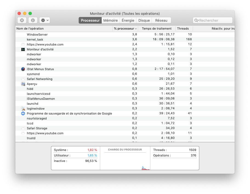The height and width of the screenshot is (194, 250).
Task: Sort by Nom de l'opération column
Action: (x=64, y=28)
